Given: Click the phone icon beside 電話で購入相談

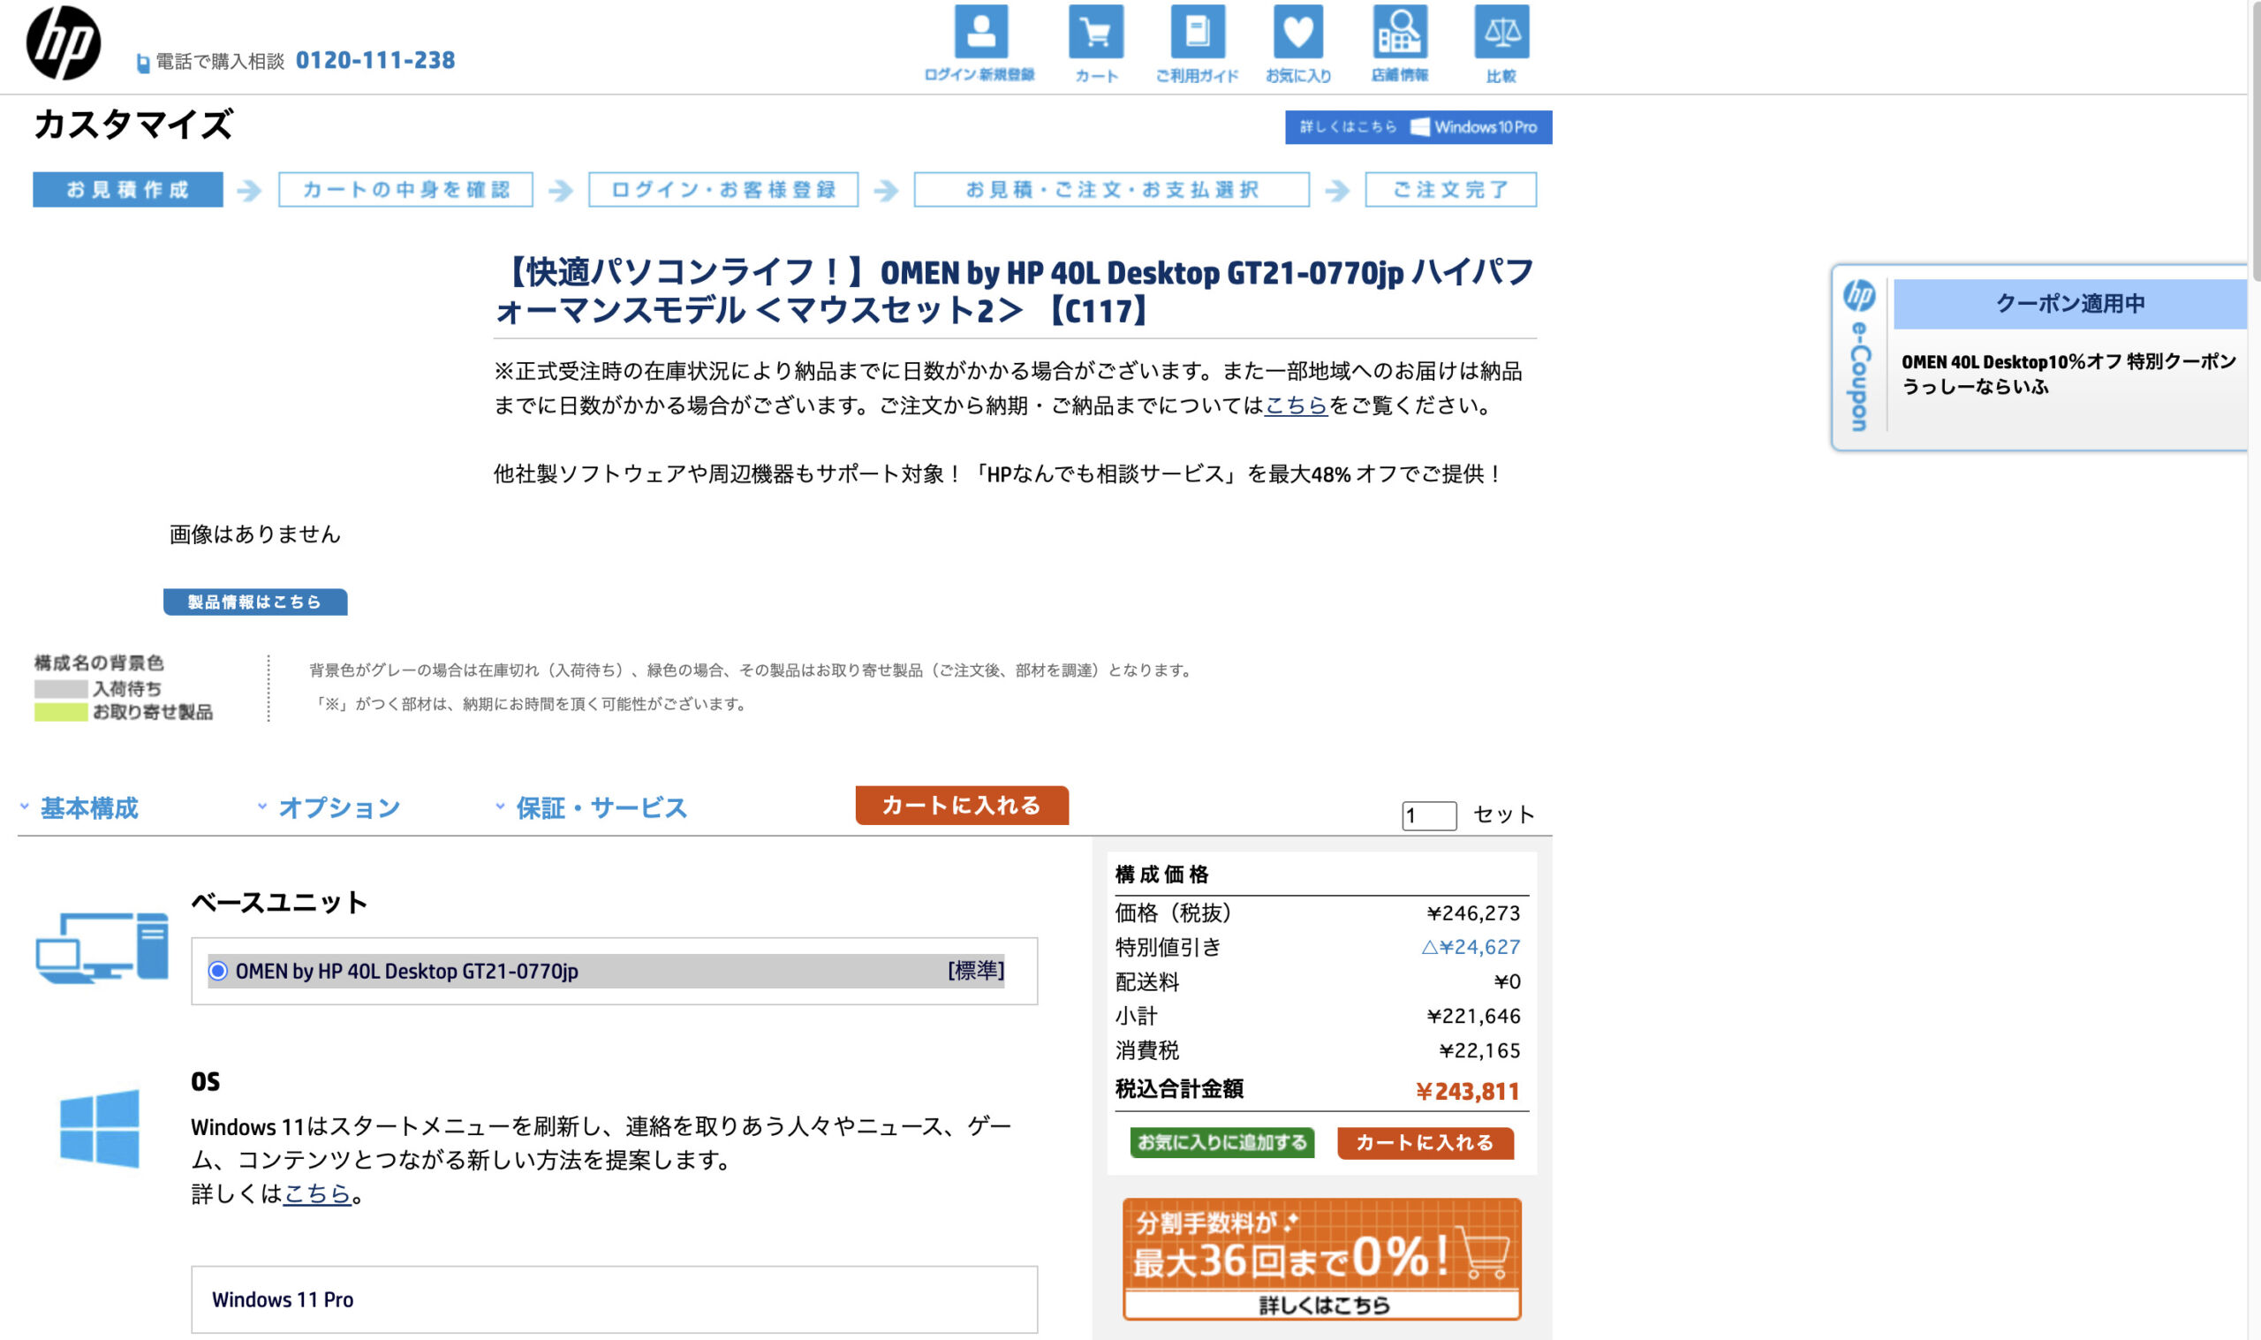Looking at the screenshot, I should (x=142, y=63).
